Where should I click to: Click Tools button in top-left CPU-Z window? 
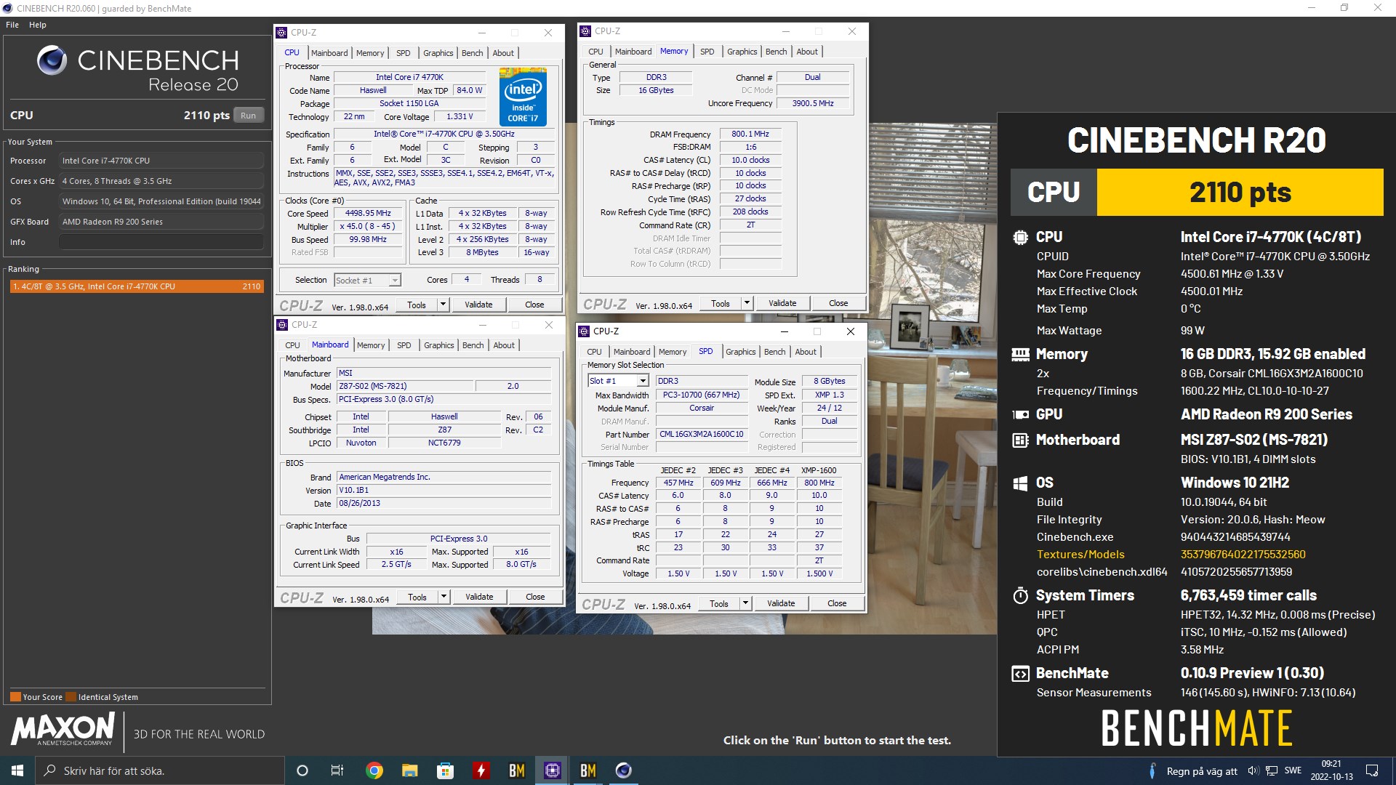pos(417,305)
